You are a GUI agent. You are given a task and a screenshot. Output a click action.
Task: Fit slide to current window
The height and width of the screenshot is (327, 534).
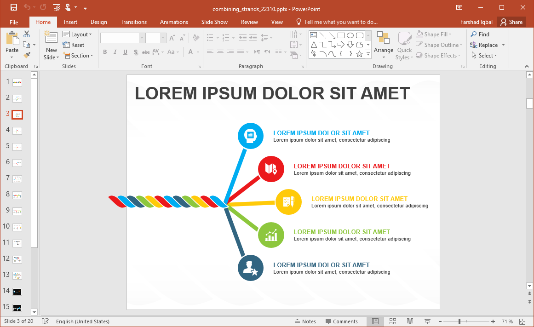click(x=522, y=321)
